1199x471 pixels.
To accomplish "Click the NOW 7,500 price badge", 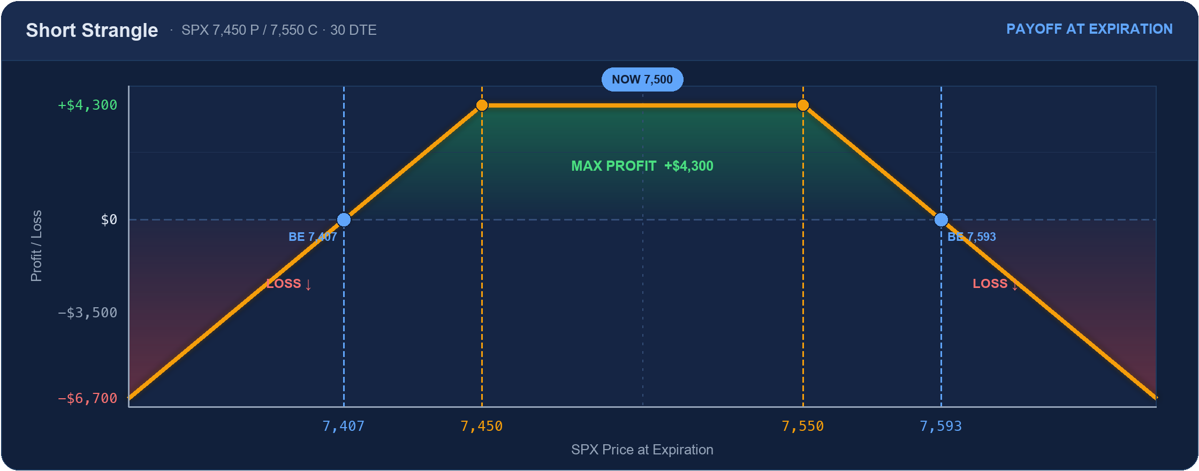I will pos(642,79).
